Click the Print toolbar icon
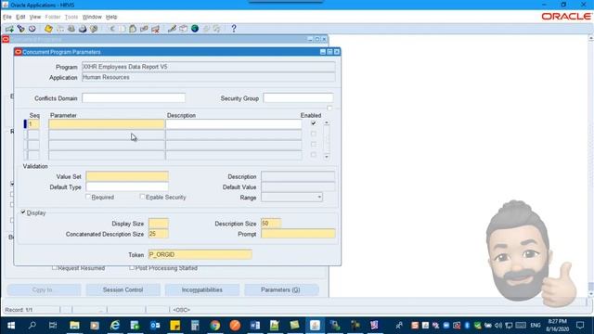594x334 pixels. click(x=83, y=29)
